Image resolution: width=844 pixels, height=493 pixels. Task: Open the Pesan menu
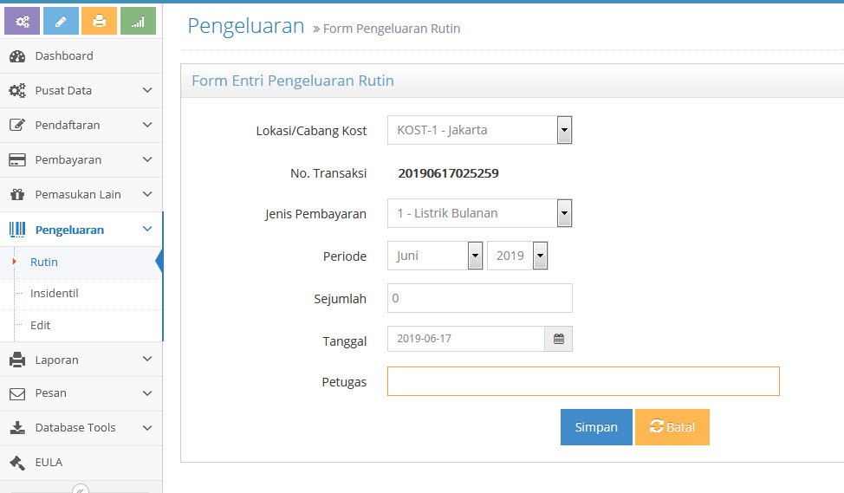[81, 393]
